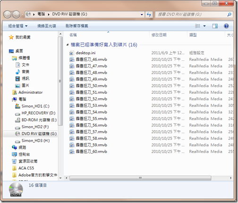Click the Simon_HD1 (C:) drive icon

[17, 106]
